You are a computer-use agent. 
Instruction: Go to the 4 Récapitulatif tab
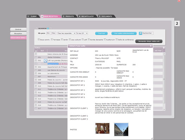[87, 16]
